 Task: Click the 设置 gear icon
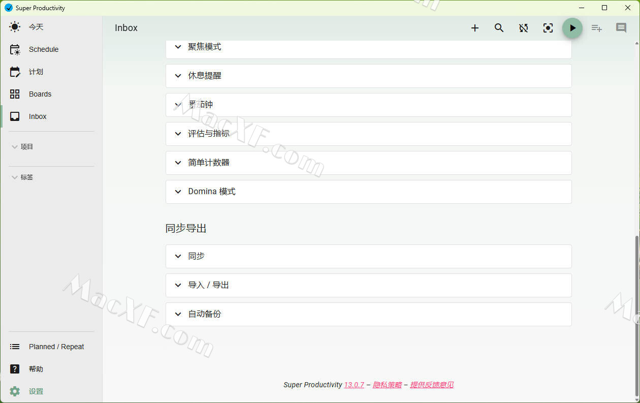coord(15,391)
